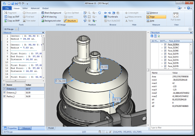Uncheck Distance_1 checkbox
Screen dimensions: 195x136
(x=5, y=89)
